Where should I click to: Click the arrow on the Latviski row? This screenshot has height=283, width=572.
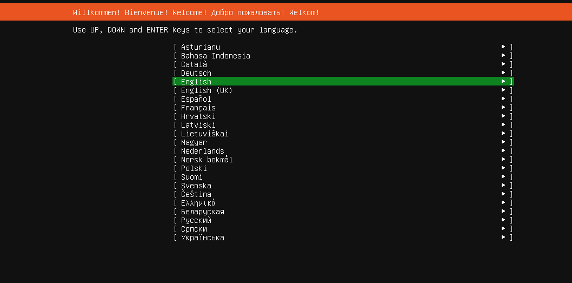(503, 124)
